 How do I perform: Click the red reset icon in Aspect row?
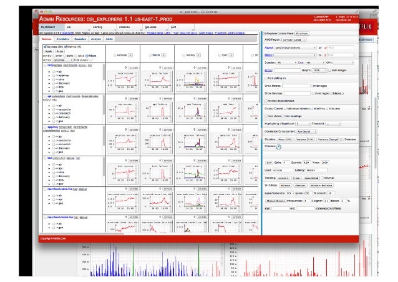(326, 48)
